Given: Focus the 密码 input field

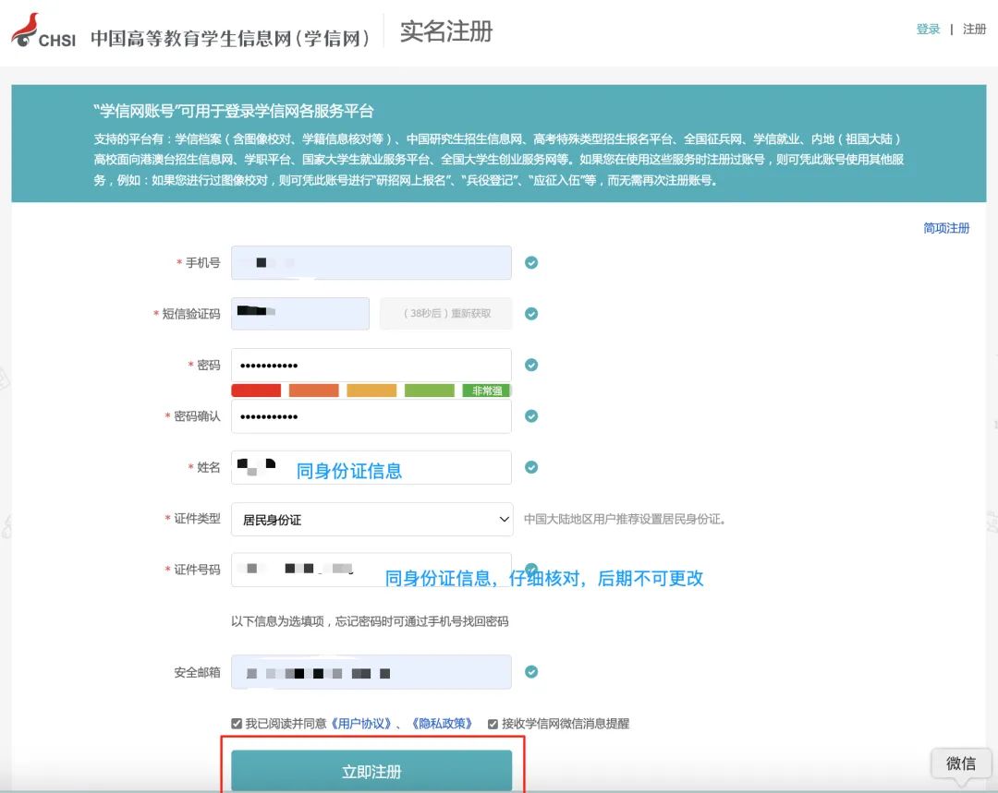Looking at the screenshot, I should pos(371,365).
